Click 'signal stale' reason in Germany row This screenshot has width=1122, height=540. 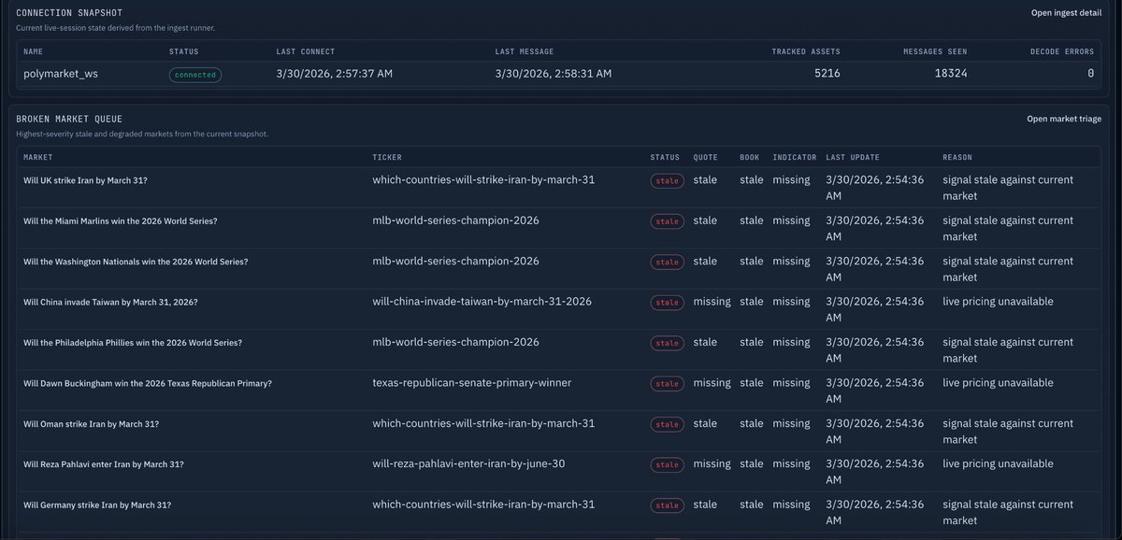pos(1008,513)
